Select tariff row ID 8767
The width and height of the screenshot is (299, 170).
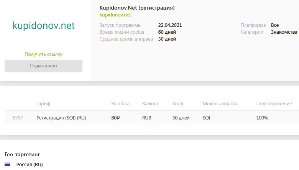tap(18, 118)
